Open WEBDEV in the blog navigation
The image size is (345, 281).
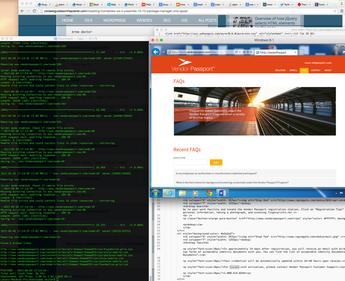144,20
